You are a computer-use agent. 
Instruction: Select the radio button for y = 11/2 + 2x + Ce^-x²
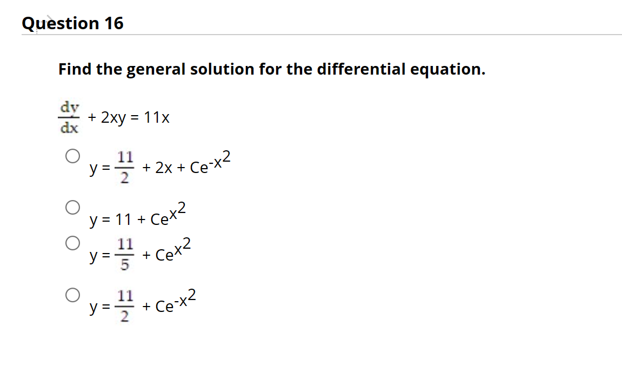point(72,156)
